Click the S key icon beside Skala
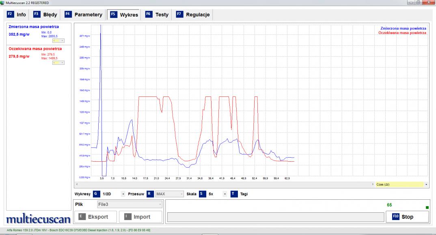 pos(202,194)
